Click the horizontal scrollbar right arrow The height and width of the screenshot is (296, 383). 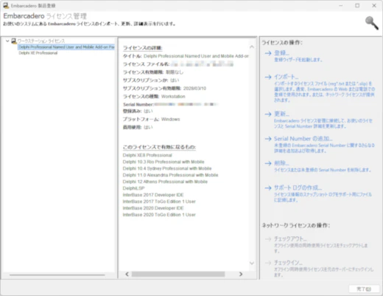pos(241,274)
